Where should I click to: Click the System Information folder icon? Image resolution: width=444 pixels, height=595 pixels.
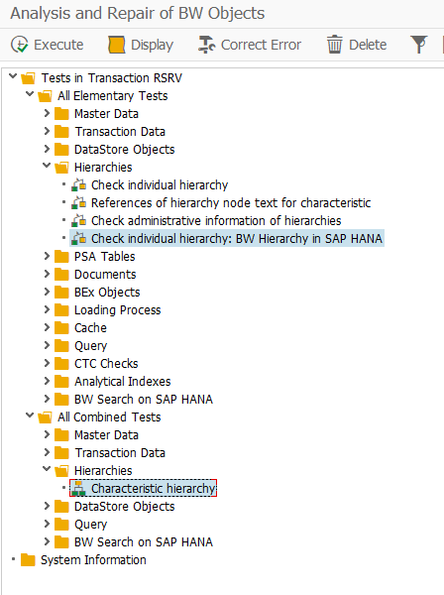(28, 559)
